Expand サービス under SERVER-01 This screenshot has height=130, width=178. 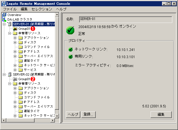(15, 70)
